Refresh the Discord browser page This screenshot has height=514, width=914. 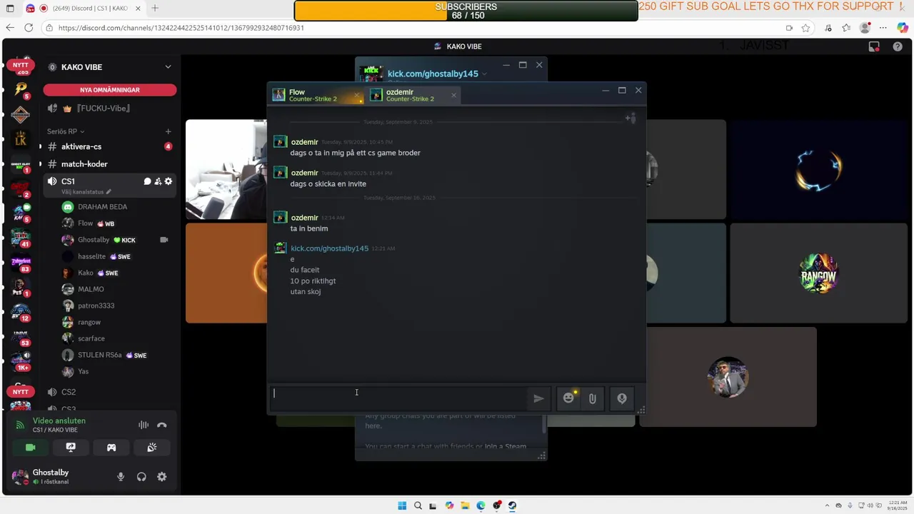click(x=29, y=28)
